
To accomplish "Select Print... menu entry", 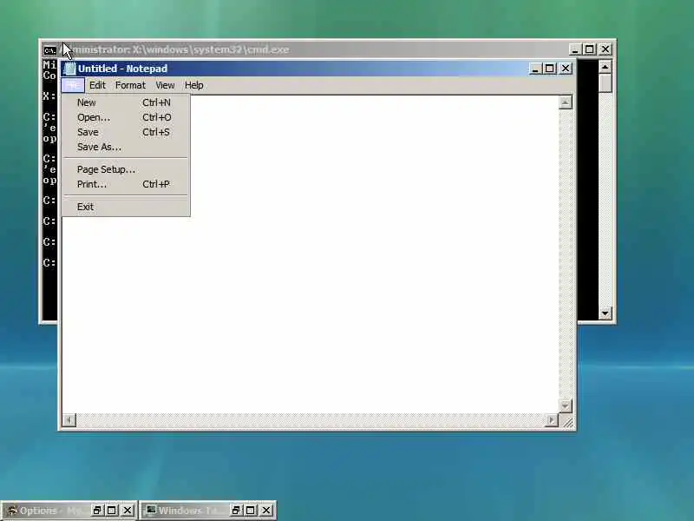I will [x=126, y=184].
